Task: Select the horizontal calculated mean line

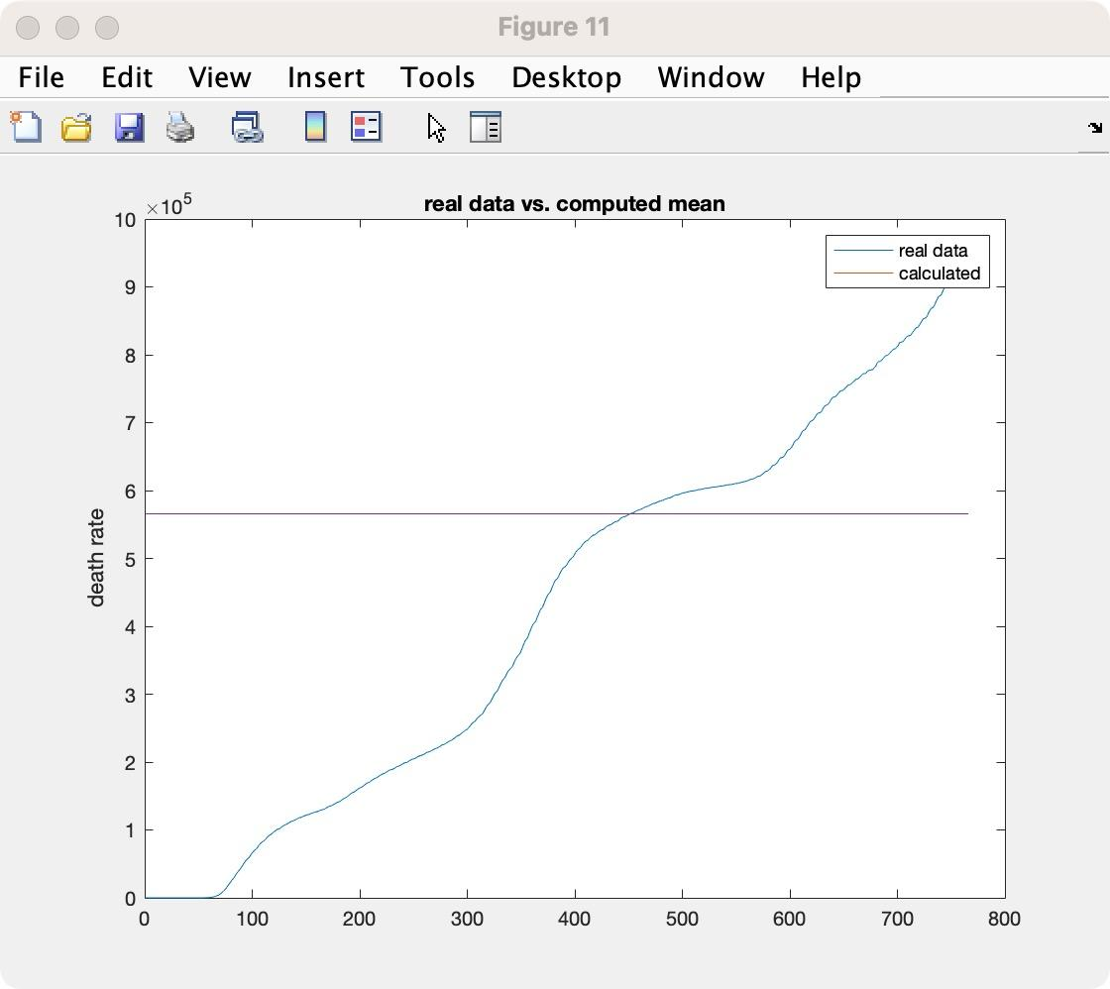Action: 297,513
